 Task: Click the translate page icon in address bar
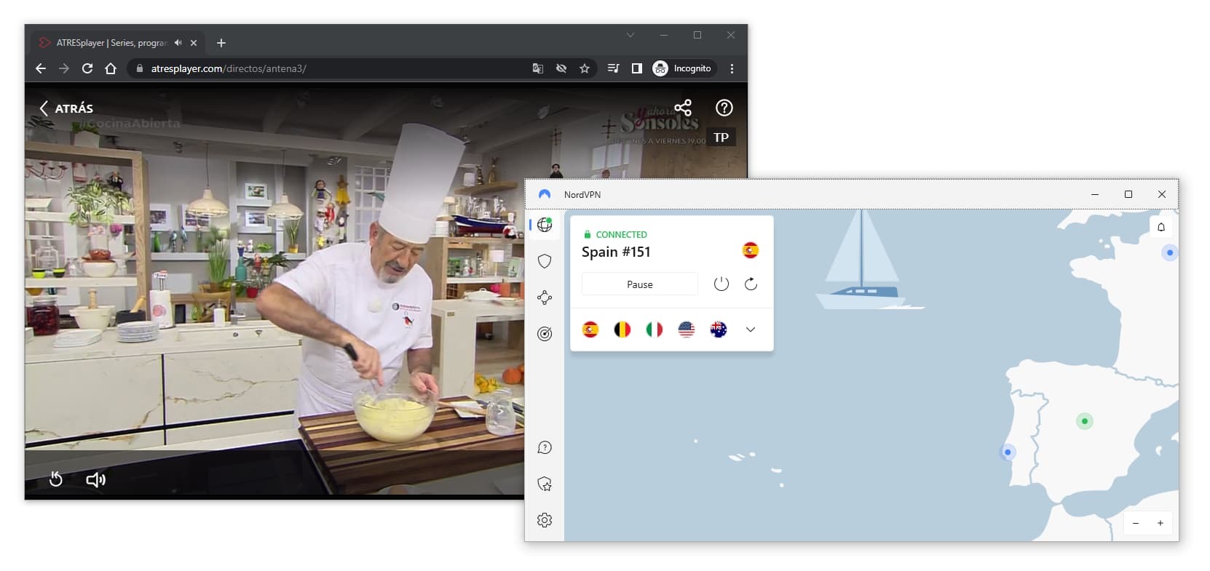[x=538, y=68]
